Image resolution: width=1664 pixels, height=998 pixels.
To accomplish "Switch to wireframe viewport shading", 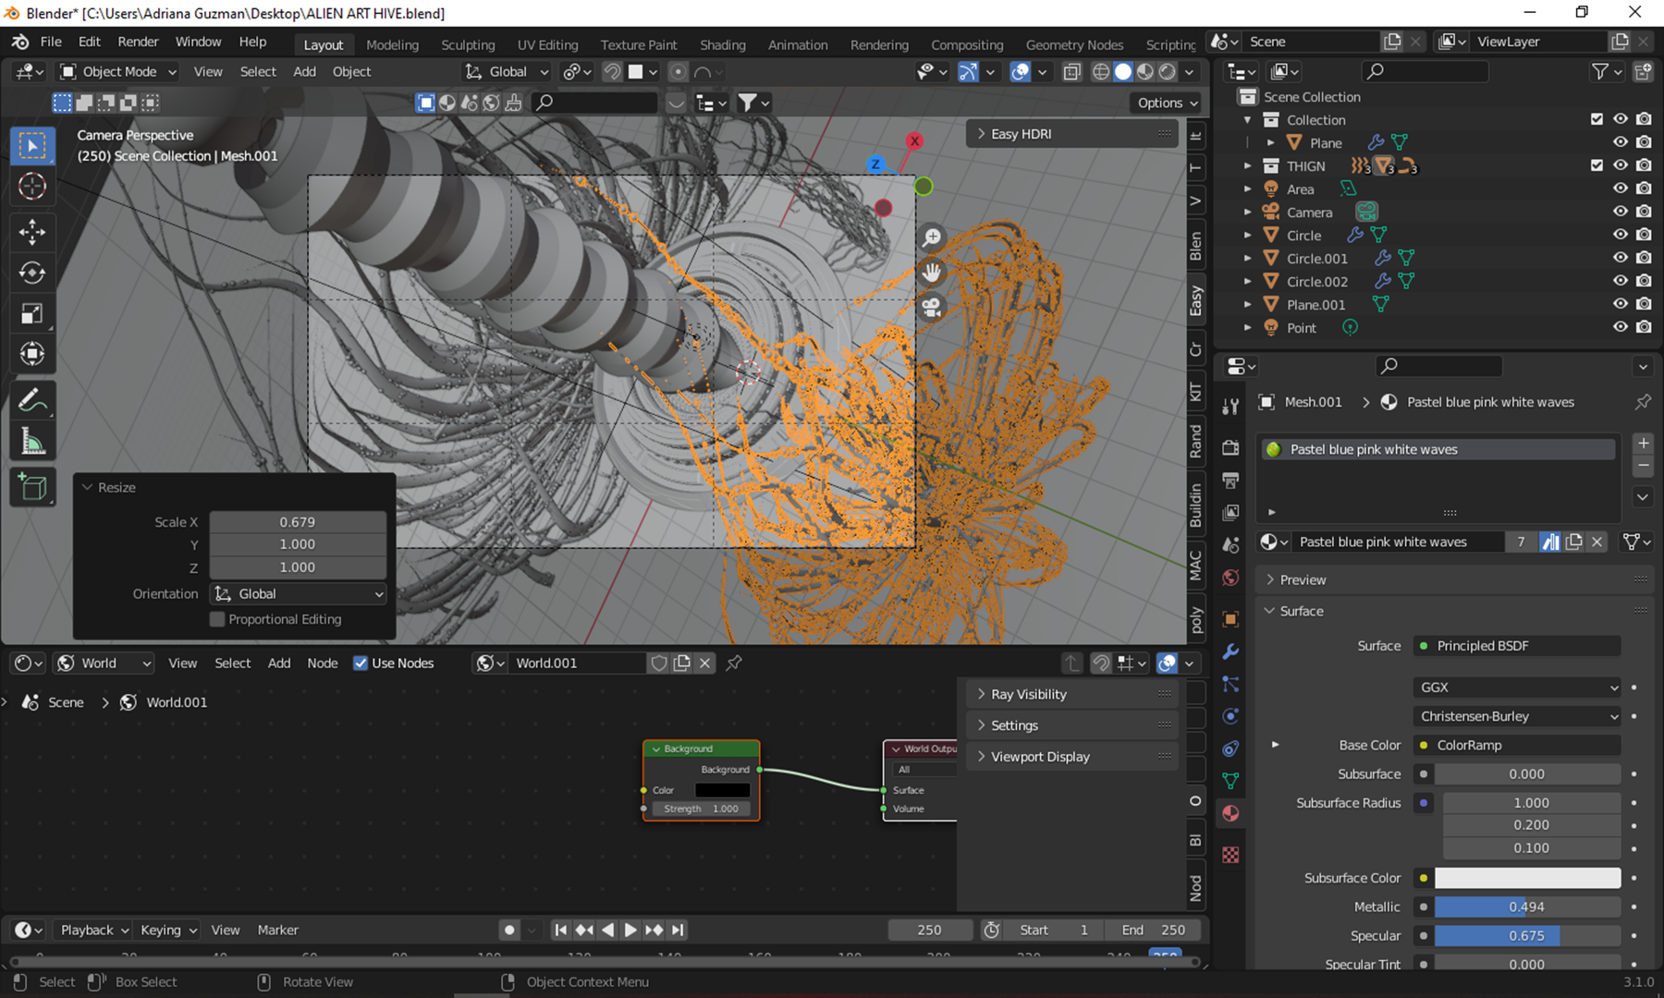I will [1101, 72].
